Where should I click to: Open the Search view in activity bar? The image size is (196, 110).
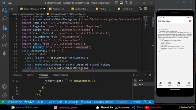4,19
